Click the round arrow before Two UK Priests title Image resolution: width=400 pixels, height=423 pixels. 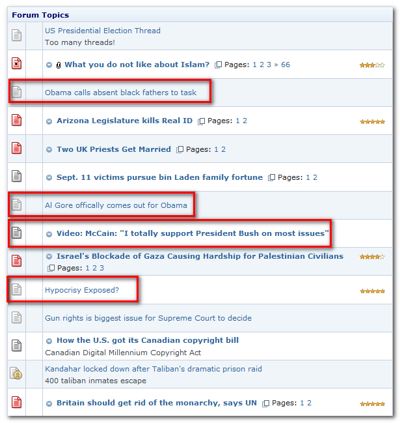(x=49, y=149)
